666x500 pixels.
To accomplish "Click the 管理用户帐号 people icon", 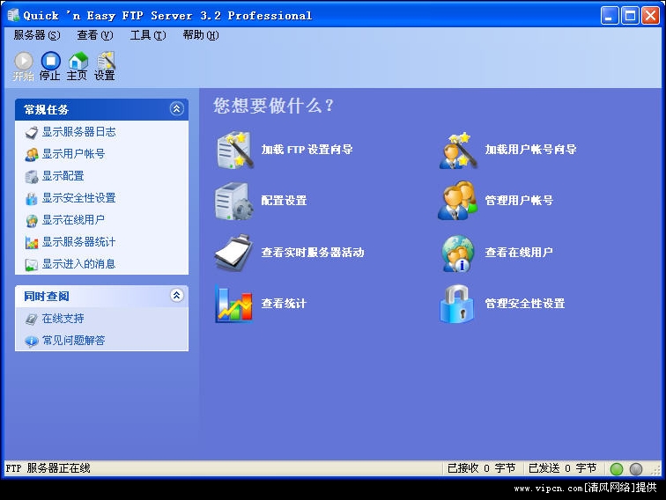I will point(458,202).
